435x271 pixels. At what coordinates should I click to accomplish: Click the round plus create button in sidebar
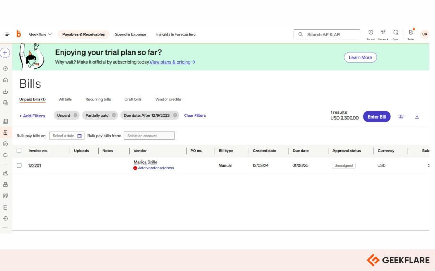[5, 53]
